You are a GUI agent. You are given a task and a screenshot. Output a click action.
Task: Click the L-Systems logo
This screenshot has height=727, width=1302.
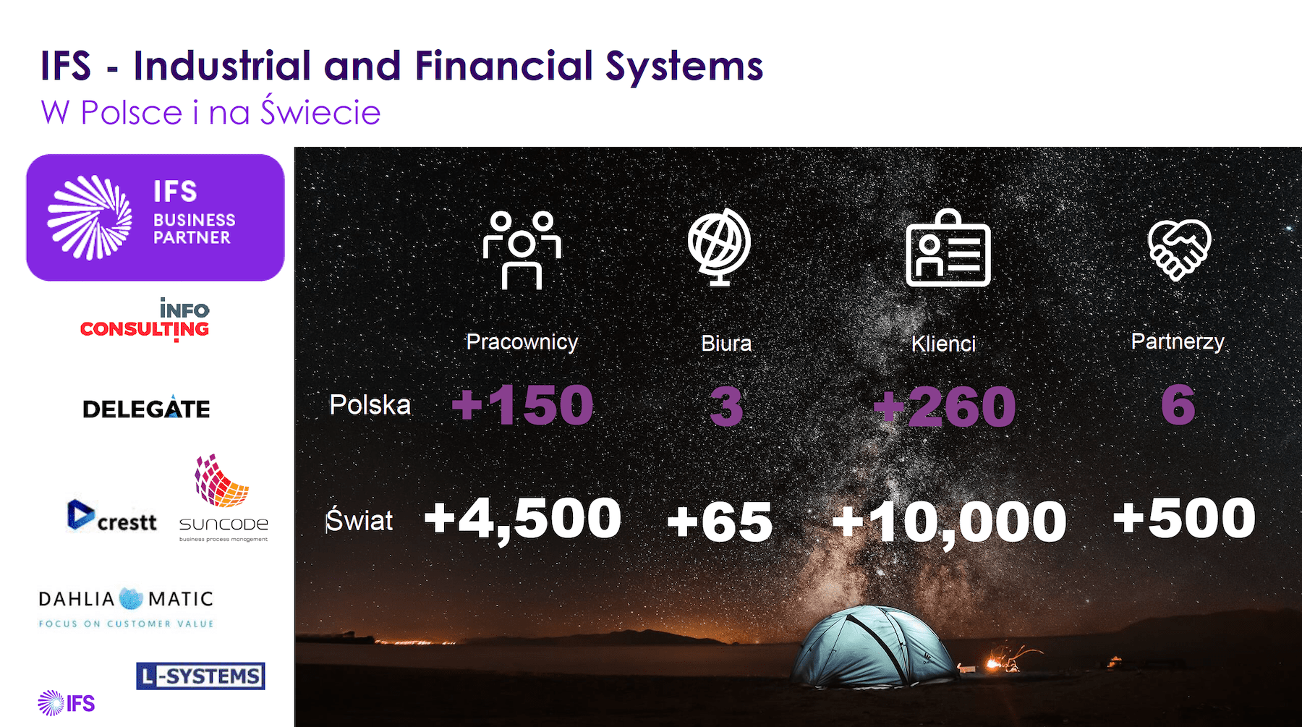click(x=200, y=676)
